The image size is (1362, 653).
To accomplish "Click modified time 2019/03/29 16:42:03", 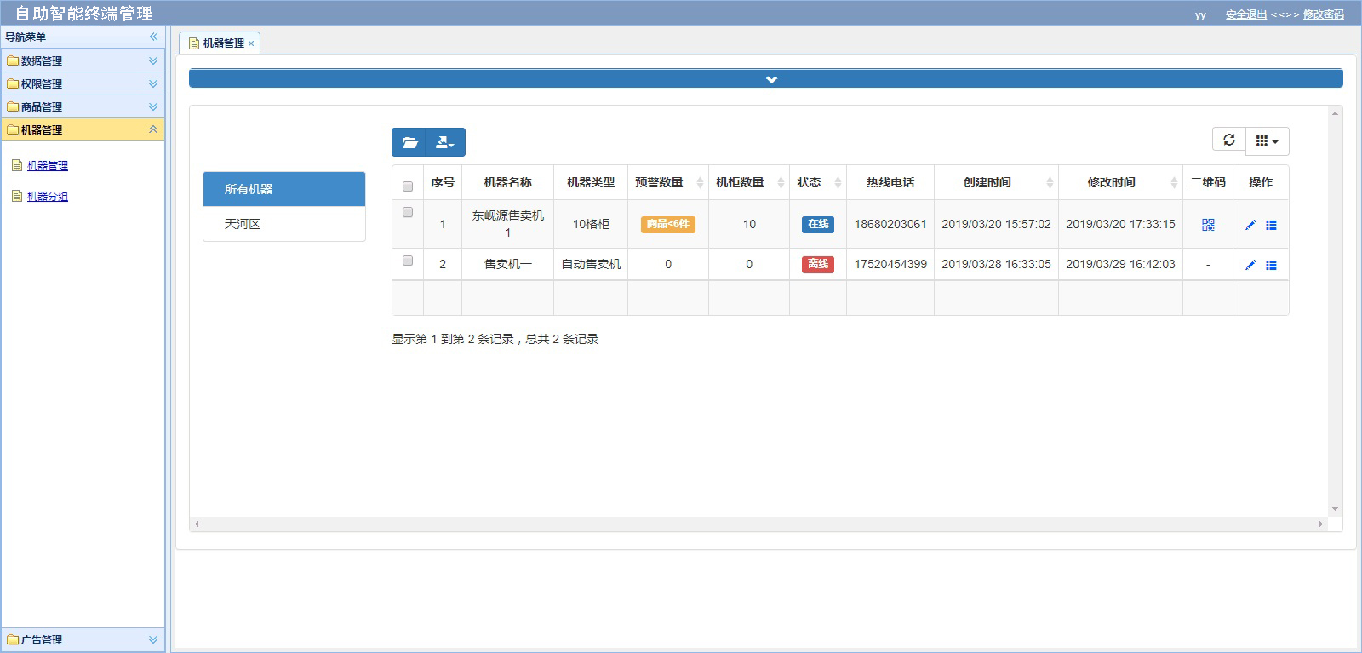I will coord(1120,264).
